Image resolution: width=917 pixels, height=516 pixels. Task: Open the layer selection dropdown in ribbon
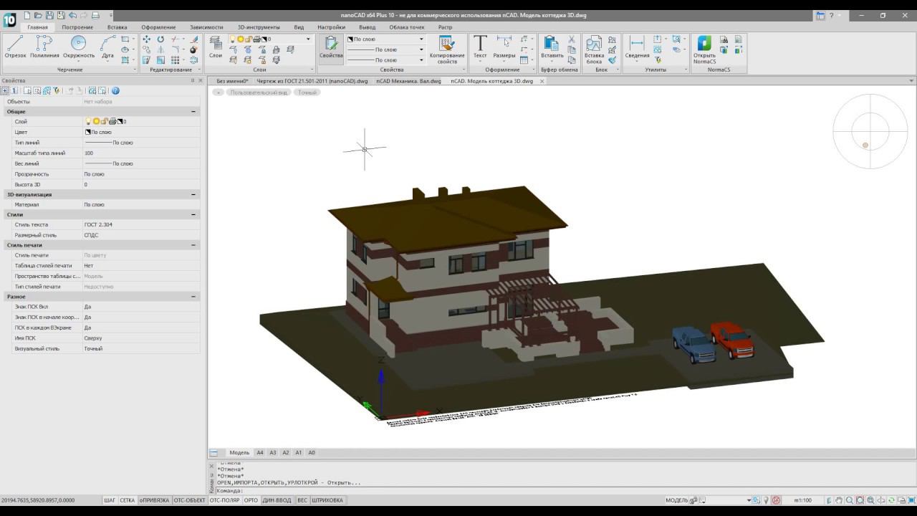pos(308,39)
